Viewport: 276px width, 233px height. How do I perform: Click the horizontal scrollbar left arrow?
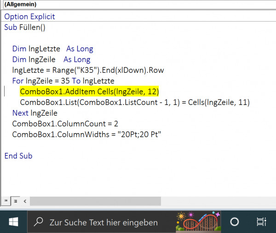(25, 201)
